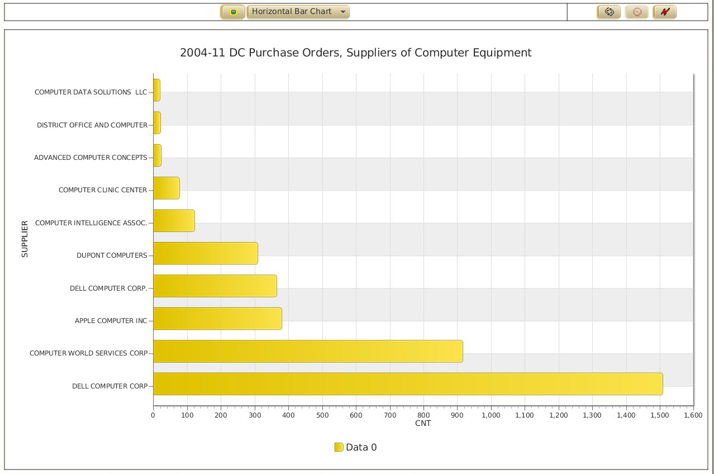Screen dimensions: 714x474
Task: Click the DUPONT COMPUTERS bar
Action: (x=205, y=253)
